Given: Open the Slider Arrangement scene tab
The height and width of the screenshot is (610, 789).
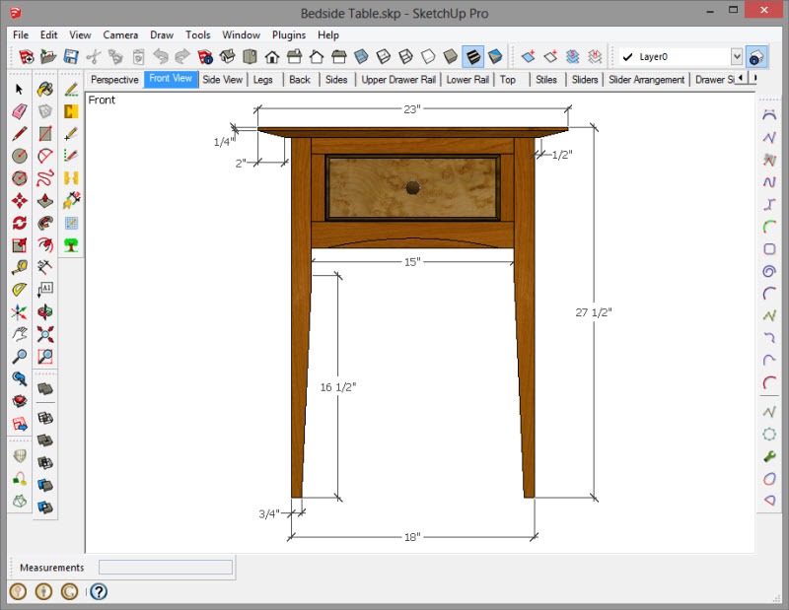Looking at the screenshot, I should pyautogui.click(x=646, y=80).
